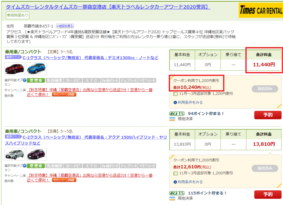View the red Demio car thumbnail
The width and height of the screenshot is (283, 205).
pos(15,69)
